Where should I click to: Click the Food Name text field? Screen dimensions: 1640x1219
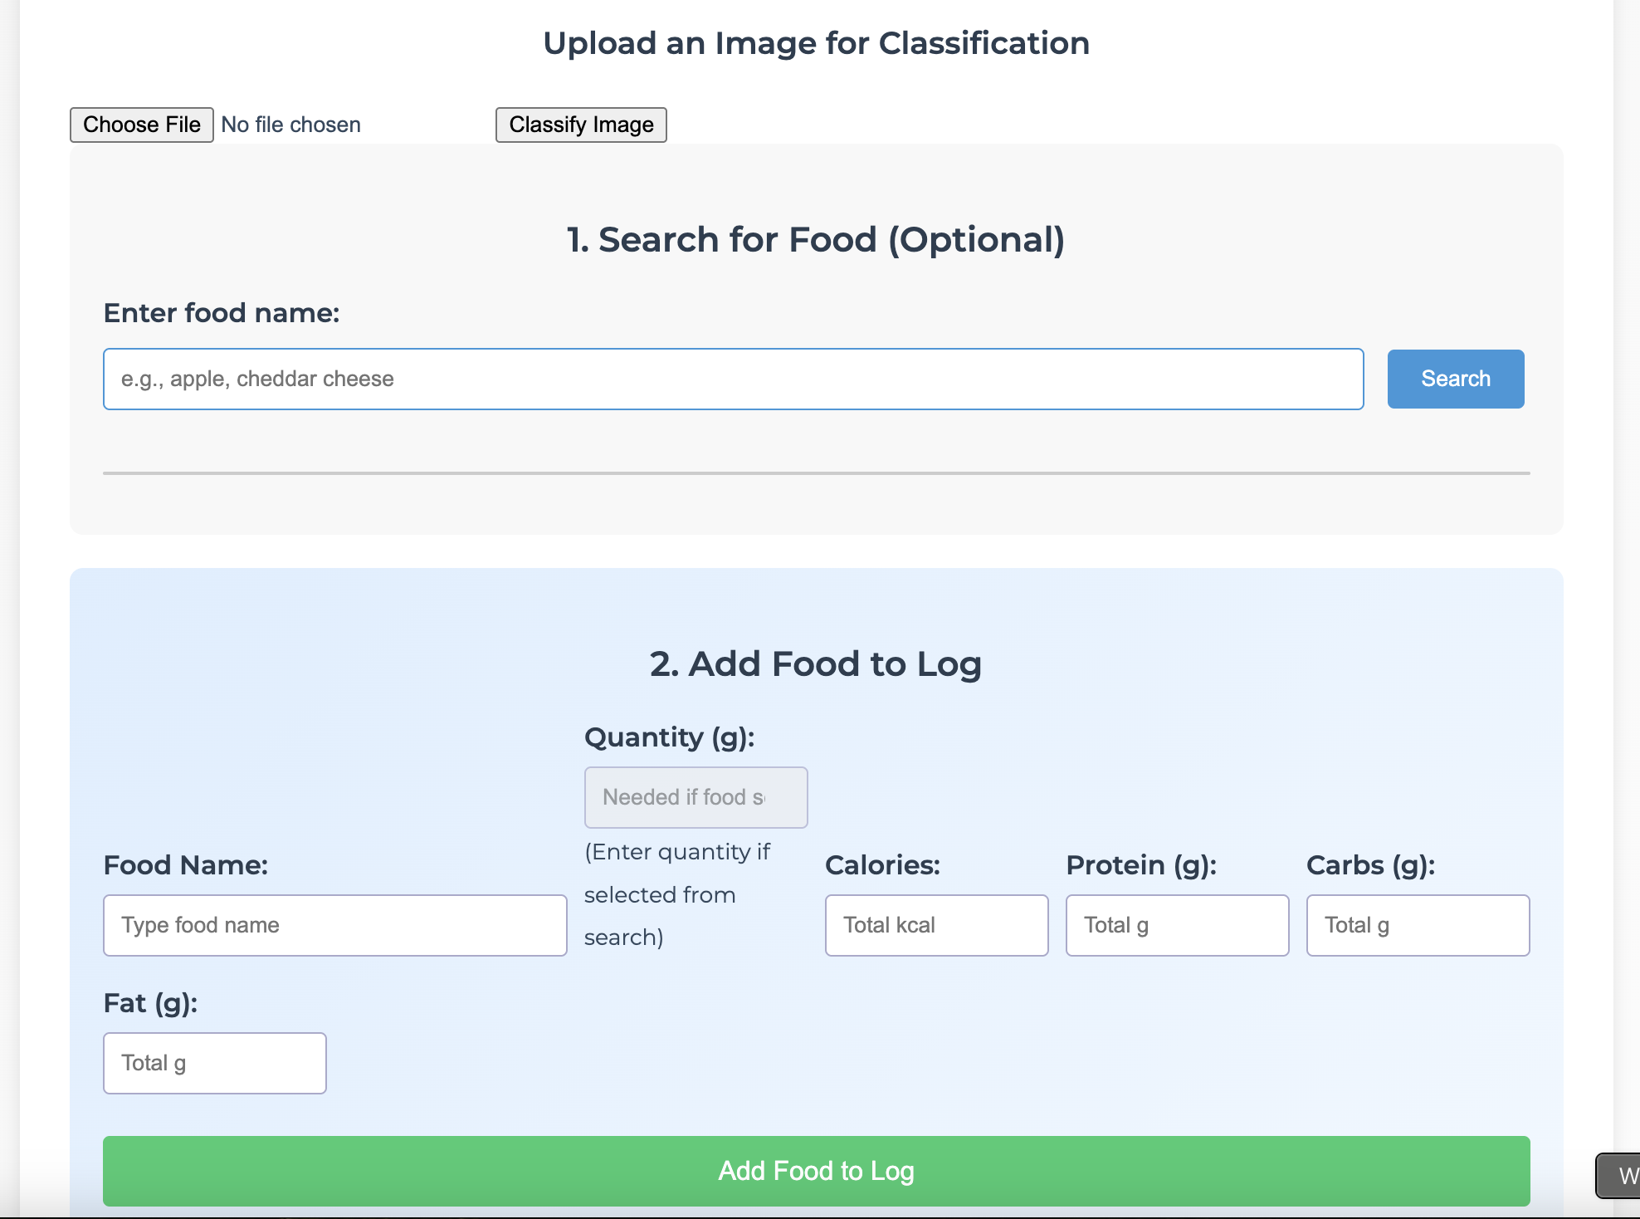pos(334,925)
